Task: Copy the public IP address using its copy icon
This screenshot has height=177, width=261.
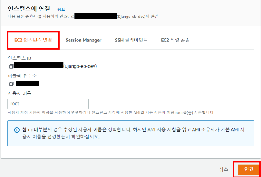Action: click(x=11, y=84)
